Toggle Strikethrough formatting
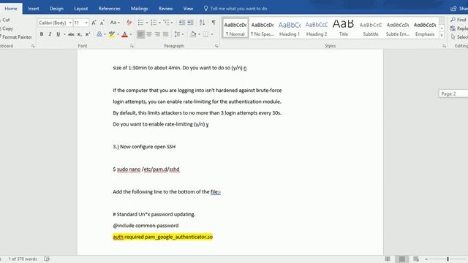The width and height of the screenshot is (468, 263). pyautogui.click(x=71, y=34)
